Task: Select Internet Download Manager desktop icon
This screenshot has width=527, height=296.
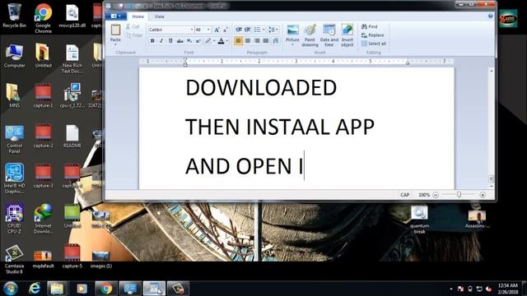Action: [43, 219]
